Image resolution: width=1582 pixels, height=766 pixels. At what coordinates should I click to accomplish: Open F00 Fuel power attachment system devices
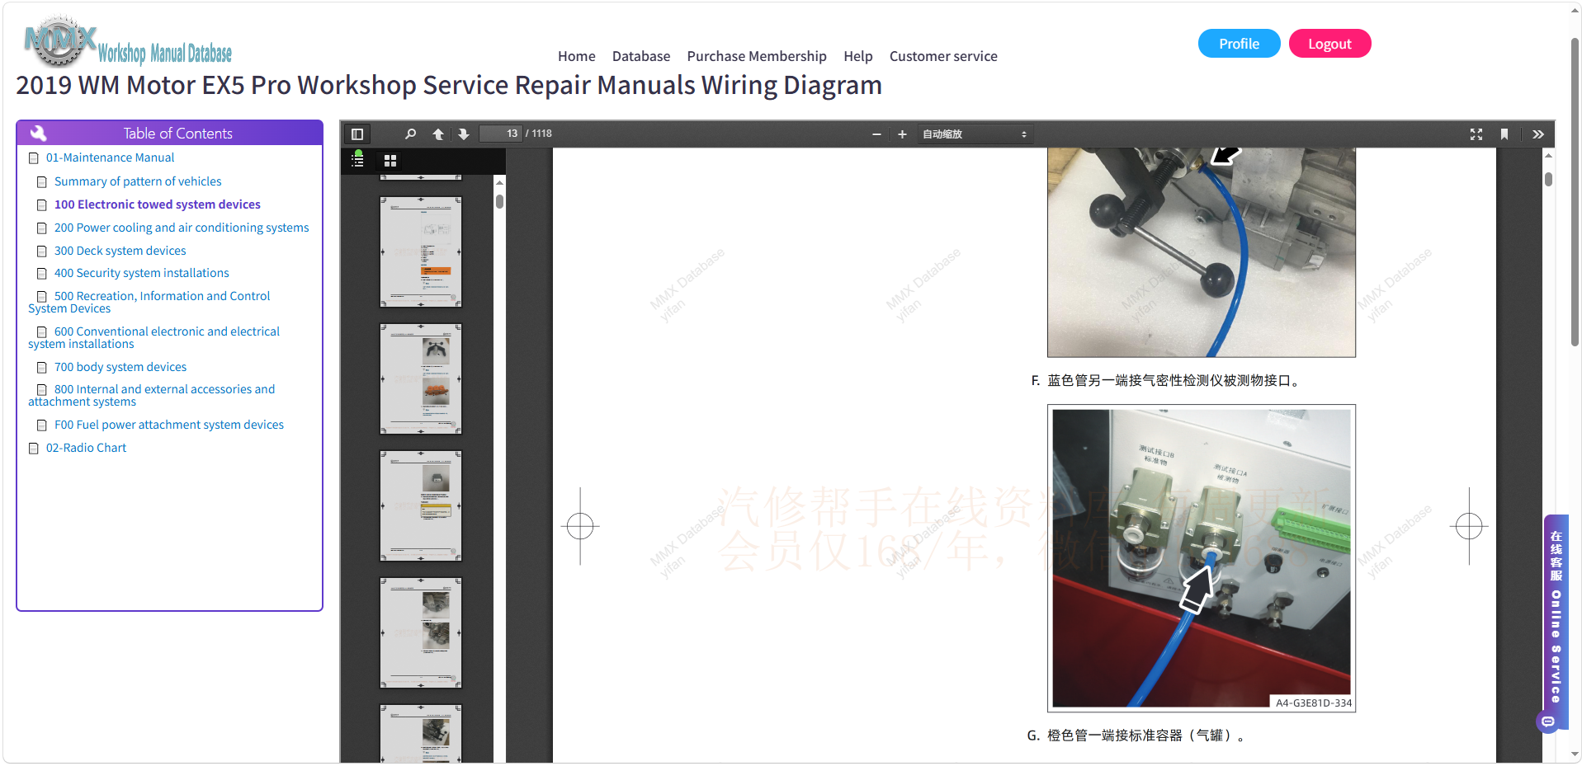(x=168, y=425)
